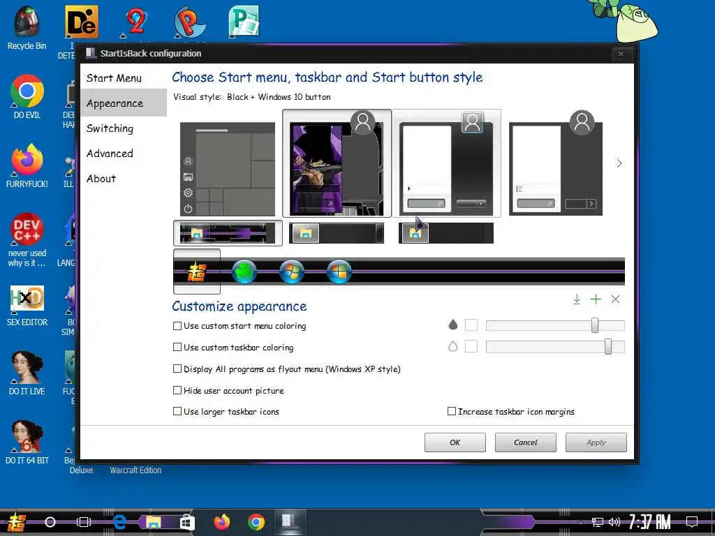This screenshot has width=715, height=536.
Task: Open the network icon in system tray
Action: (597, 522)
